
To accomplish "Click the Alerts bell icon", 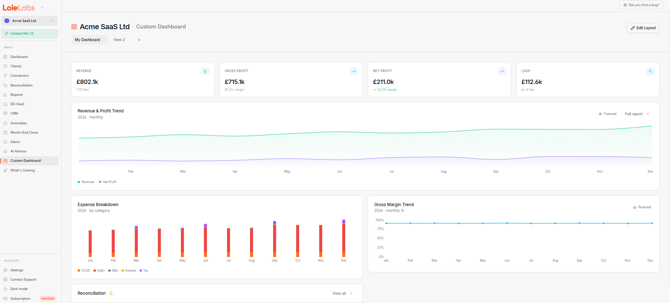I will tap(5, 142).
